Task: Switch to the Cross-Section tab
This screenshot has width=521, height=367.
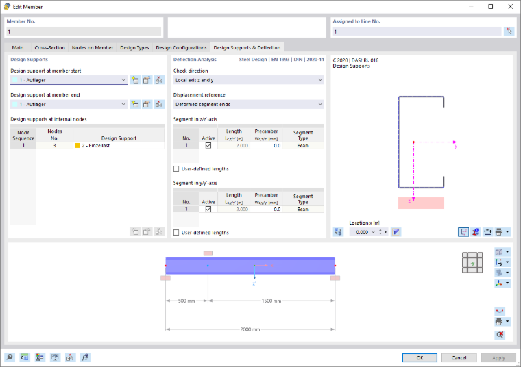Action: coord(49,47)
